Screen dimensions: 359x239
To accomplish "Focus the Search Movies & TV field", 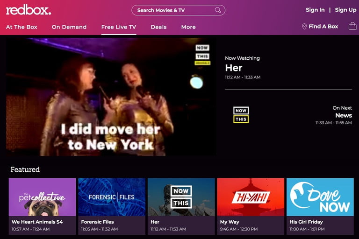I will [x=173, y=10].
